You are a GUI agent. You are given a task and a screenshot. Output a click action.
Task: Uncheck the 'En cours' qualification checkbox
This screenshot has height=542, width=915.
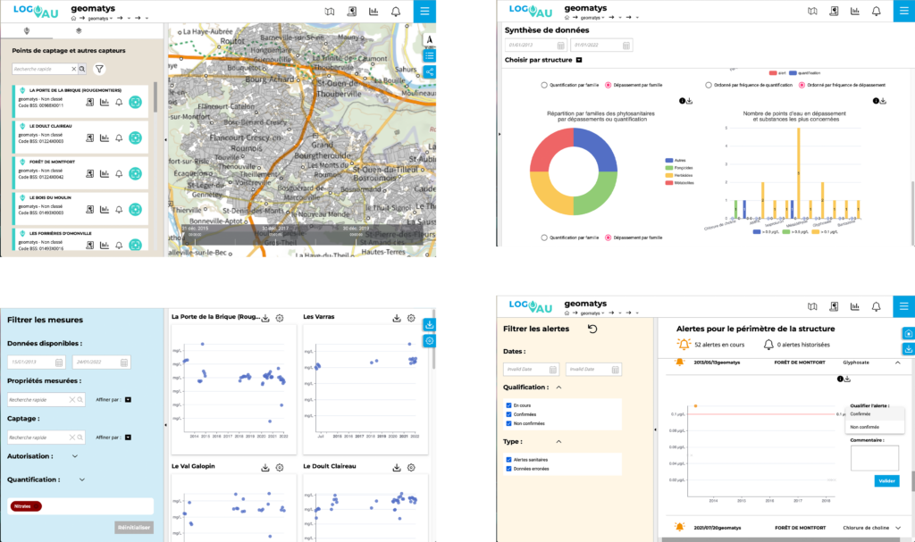(508, 405)
